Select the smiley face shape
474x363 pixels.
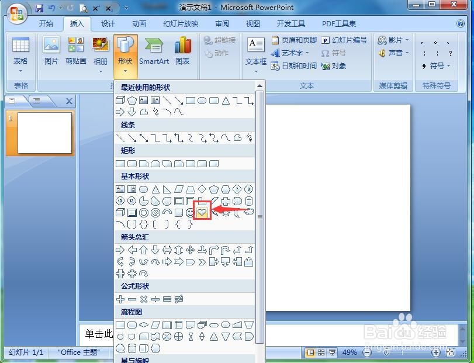190,212
